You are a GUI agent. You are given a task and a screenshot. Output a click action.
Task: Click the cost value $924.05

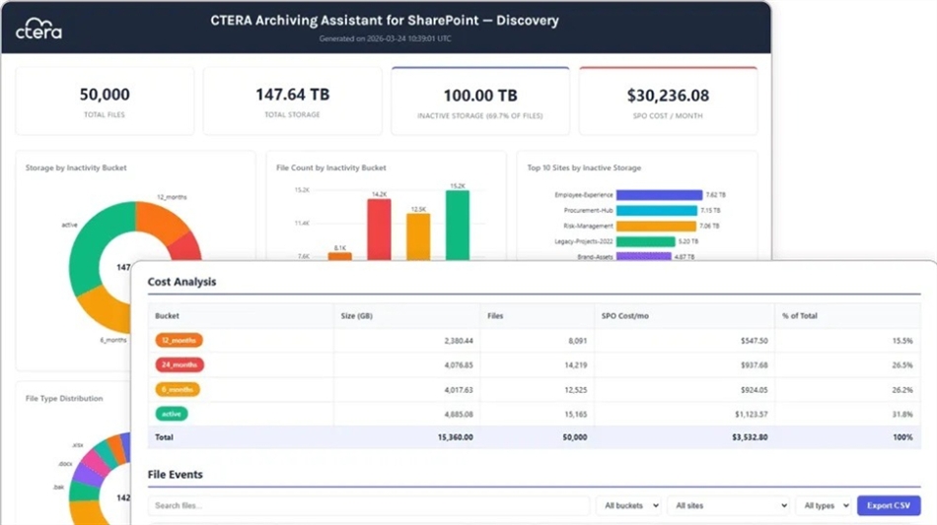tap(755, 390)
